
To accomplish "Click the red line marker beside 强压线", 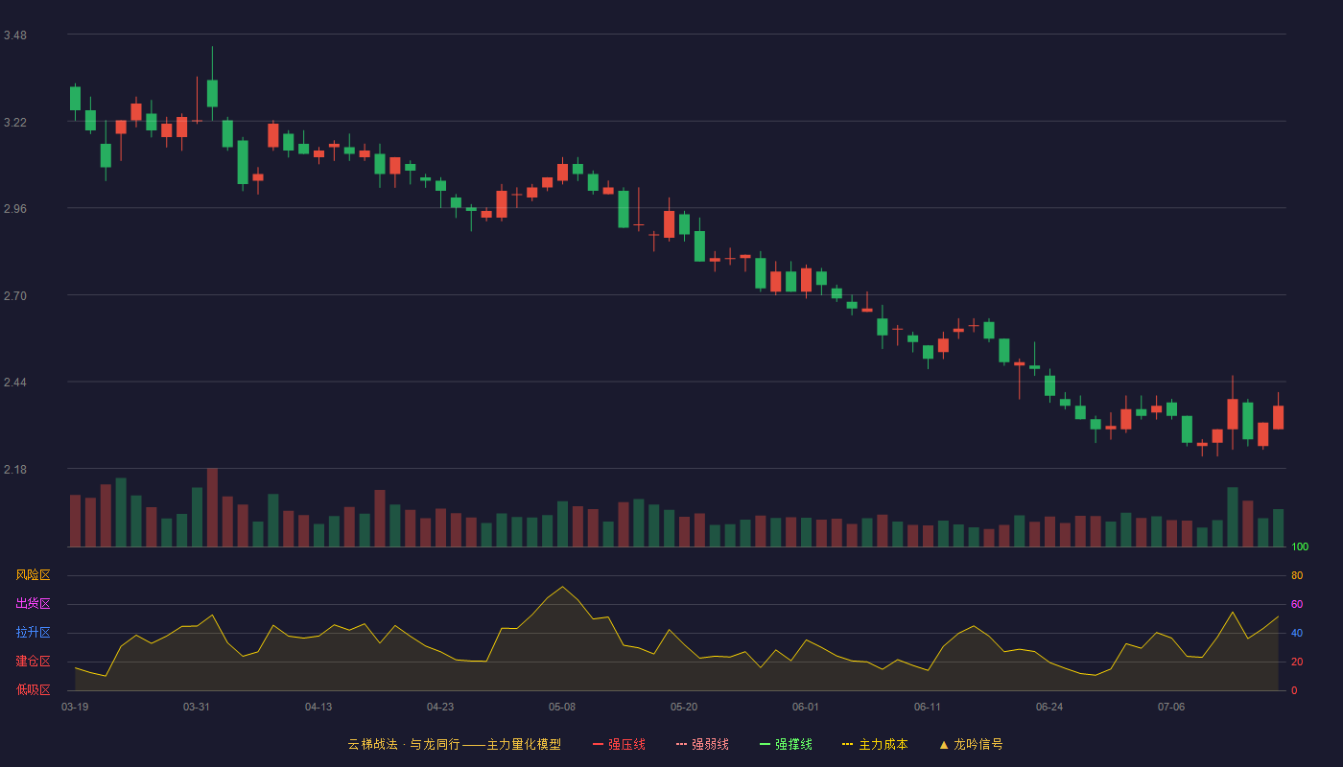I will (x=598, y=744).
